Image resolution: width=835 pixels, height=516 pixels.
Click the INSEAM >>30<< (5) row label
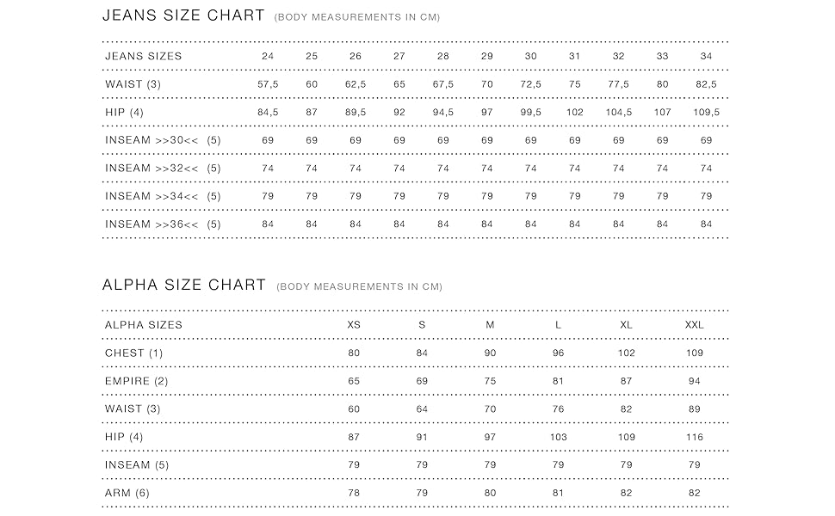163,140
